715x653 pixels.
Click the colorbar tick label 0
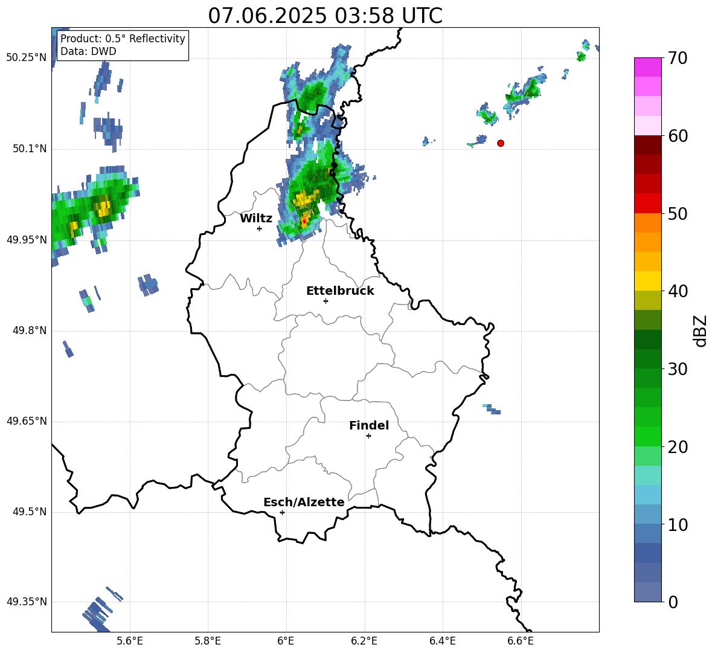click(673, 602)
